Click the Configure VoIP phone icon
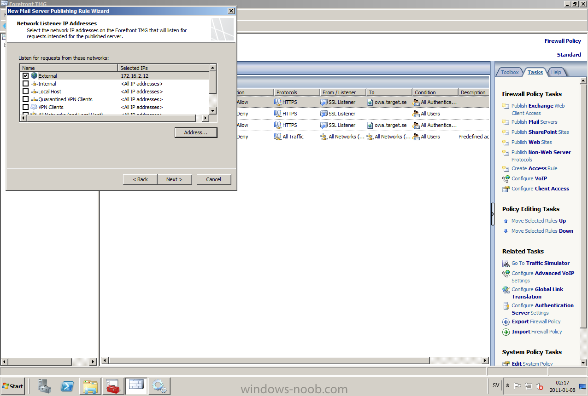The image size is (588, 396). [x=506, y=179]
